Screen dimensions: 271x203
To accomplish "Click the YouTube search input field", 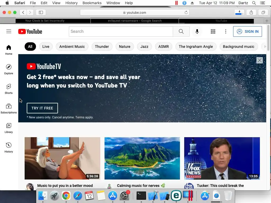I will 121,31.
